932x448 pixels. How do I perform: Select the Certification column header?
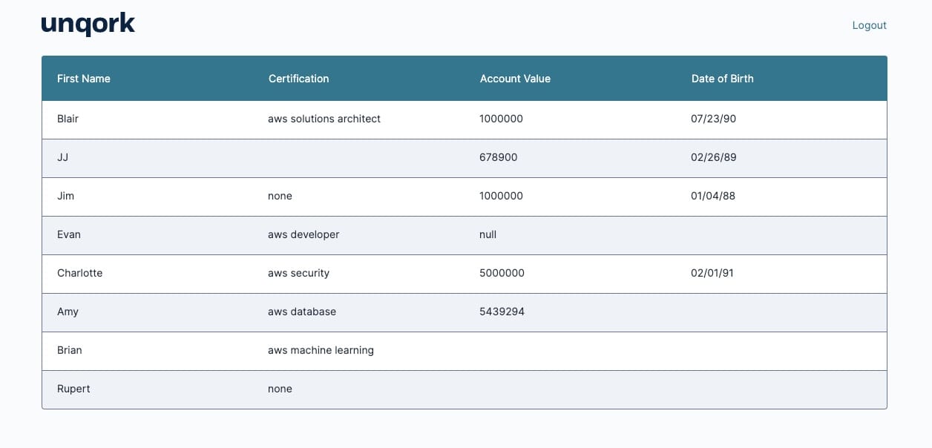pyautogui.click(x=298, y=79)
